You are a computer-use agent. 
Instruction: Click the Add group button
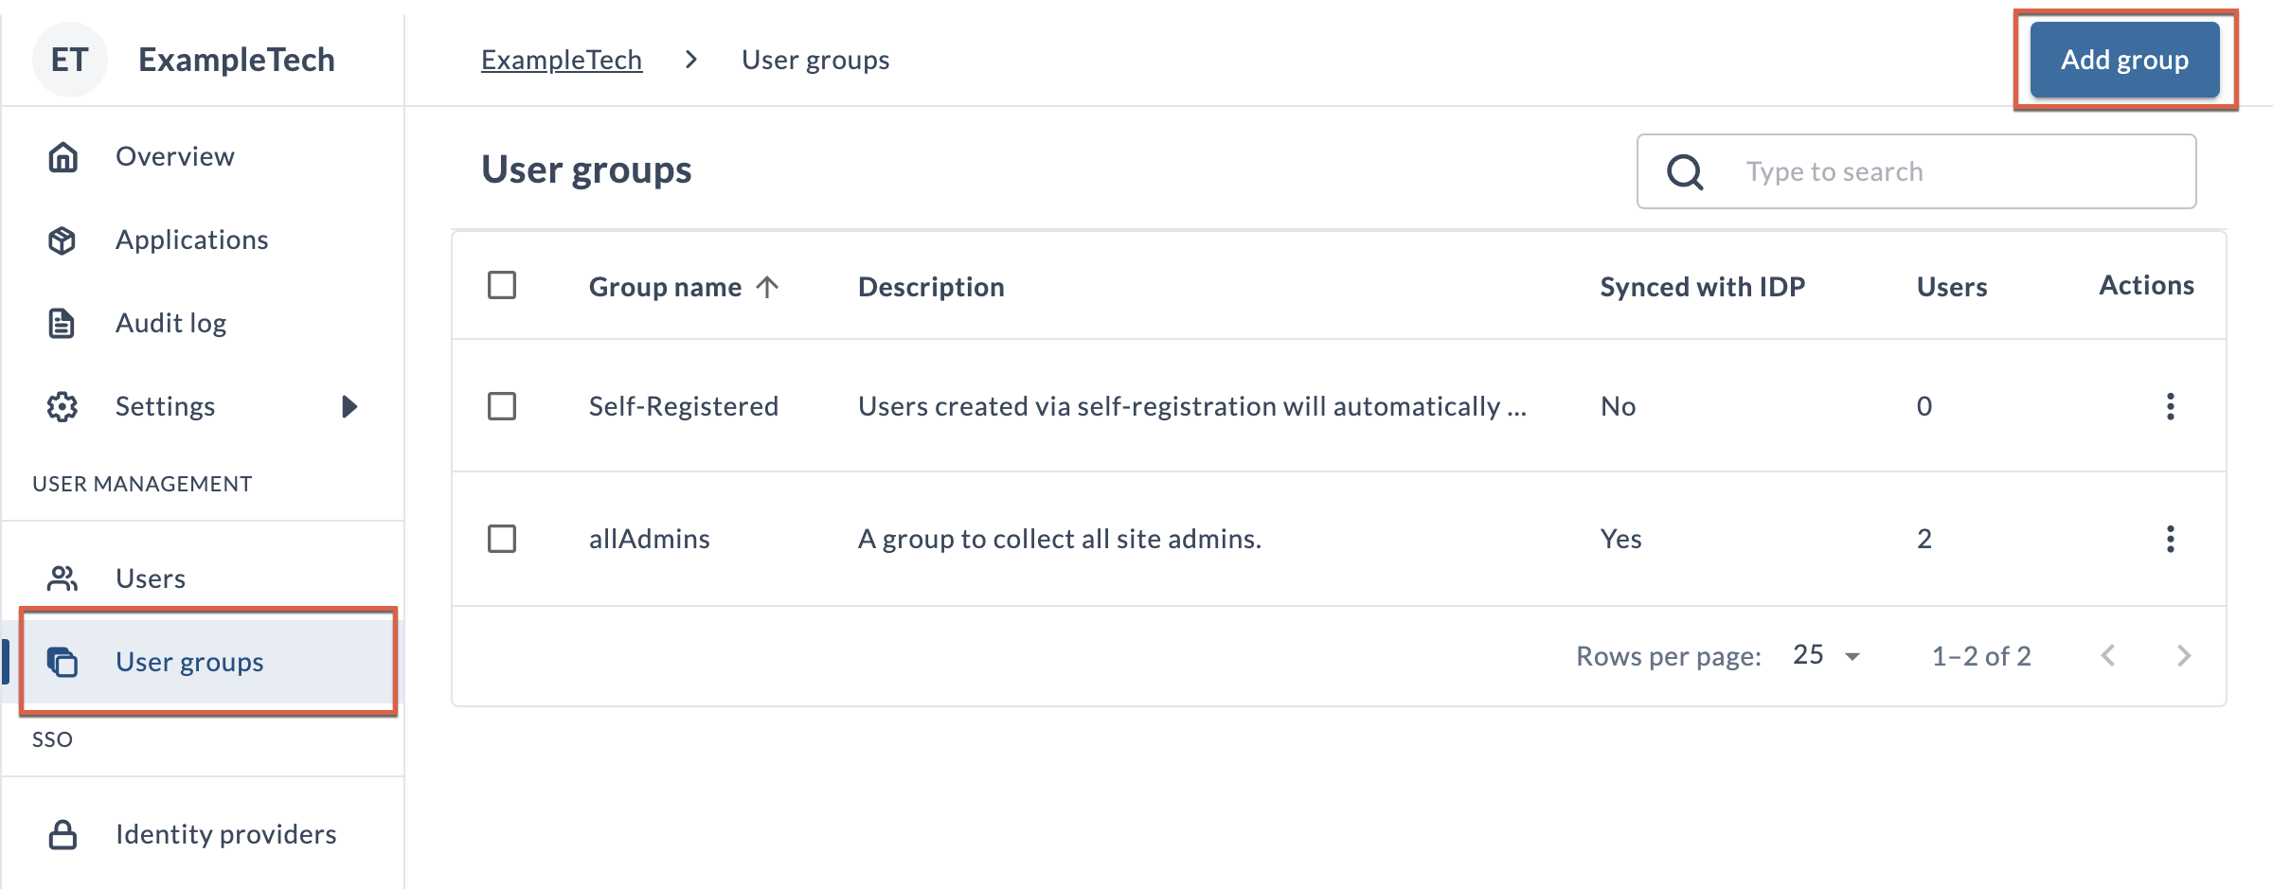pyautogui.click(x=2124, y=60)
